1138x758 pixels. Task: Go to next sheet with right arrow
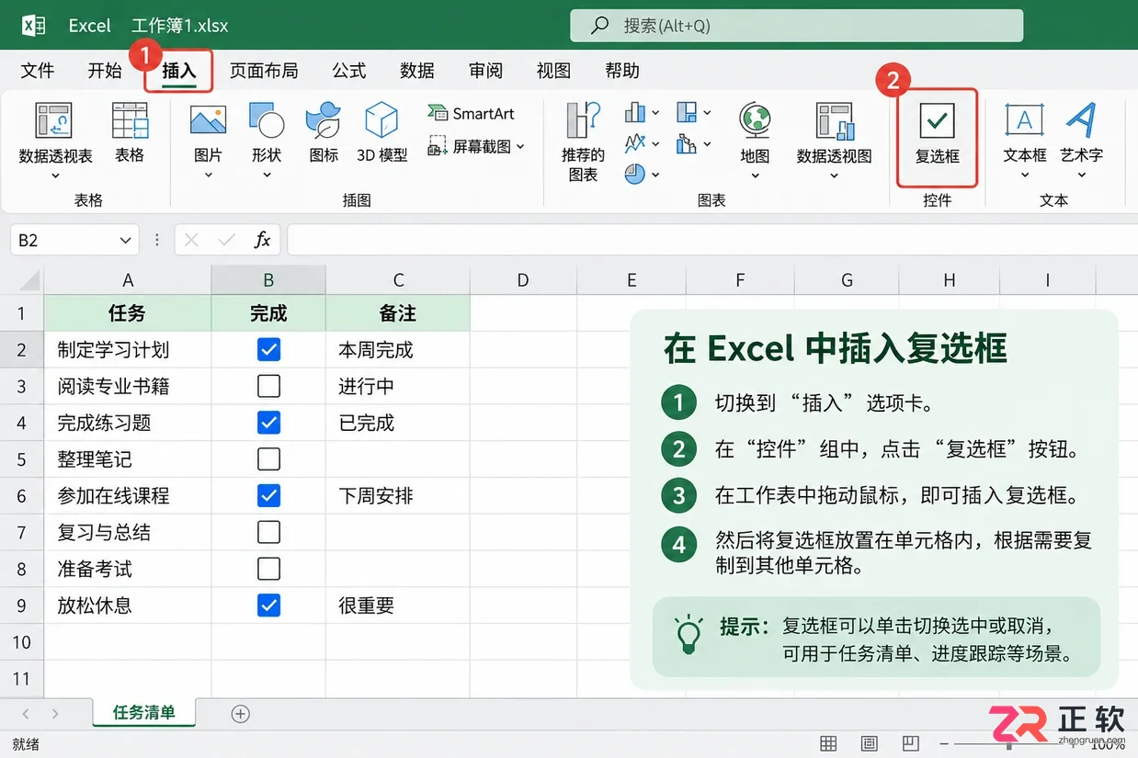coord(55,714)
